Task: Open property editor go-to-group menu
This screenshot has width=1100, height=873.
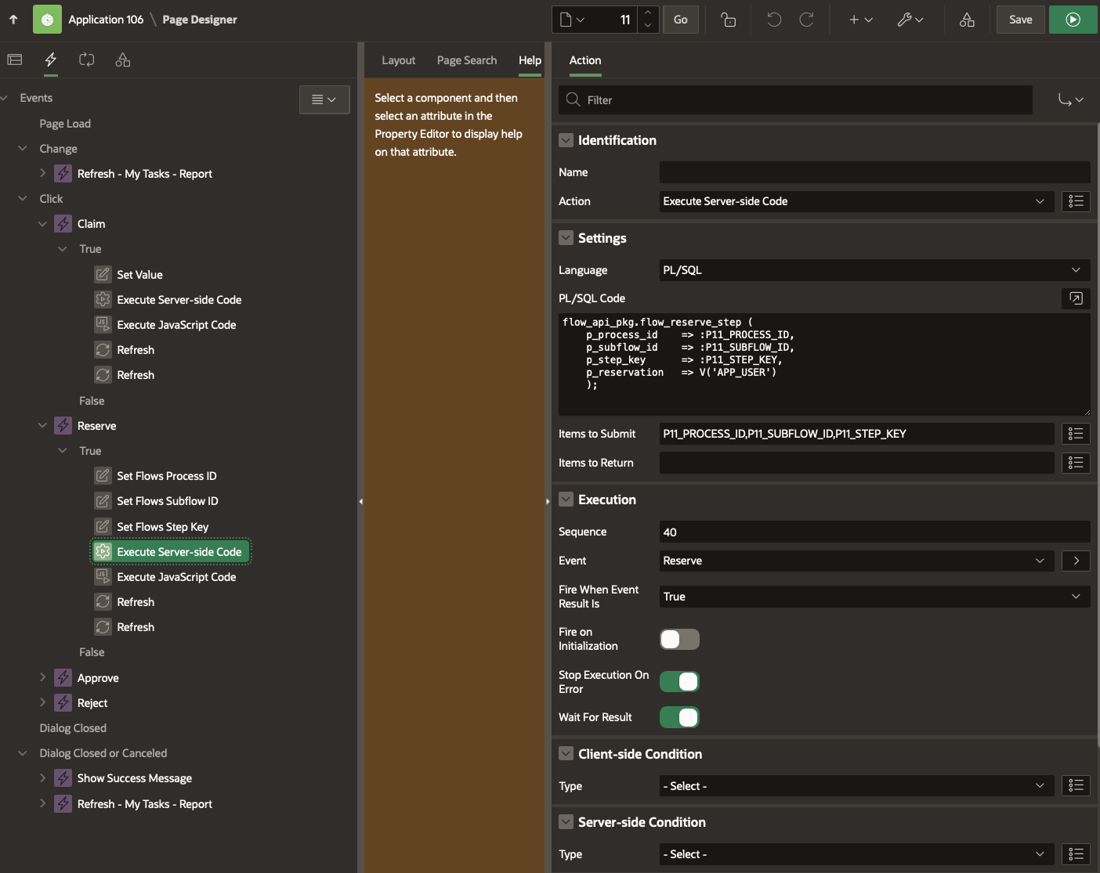Action: point(1070,99)
